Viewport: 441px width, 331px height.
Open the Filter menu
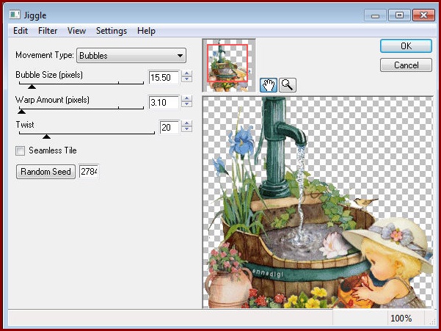(x=48, y=30)
